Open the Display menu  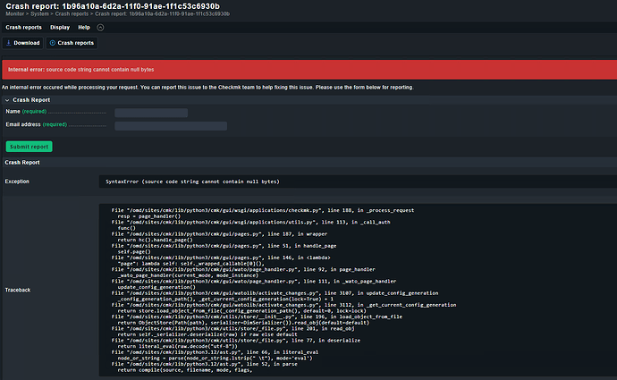tap(60, 28)
